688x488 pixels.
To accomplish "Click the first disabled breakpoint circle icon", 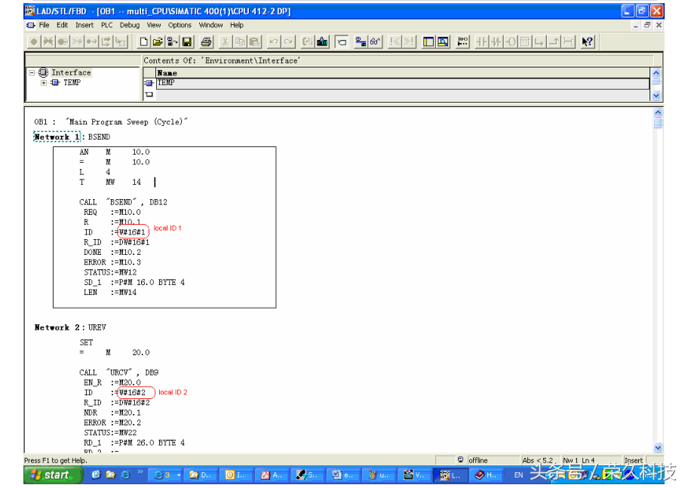I will 34,41.
